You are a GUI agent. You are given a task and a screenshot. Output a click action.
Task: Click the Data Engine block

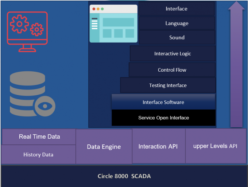pos(104,147)
